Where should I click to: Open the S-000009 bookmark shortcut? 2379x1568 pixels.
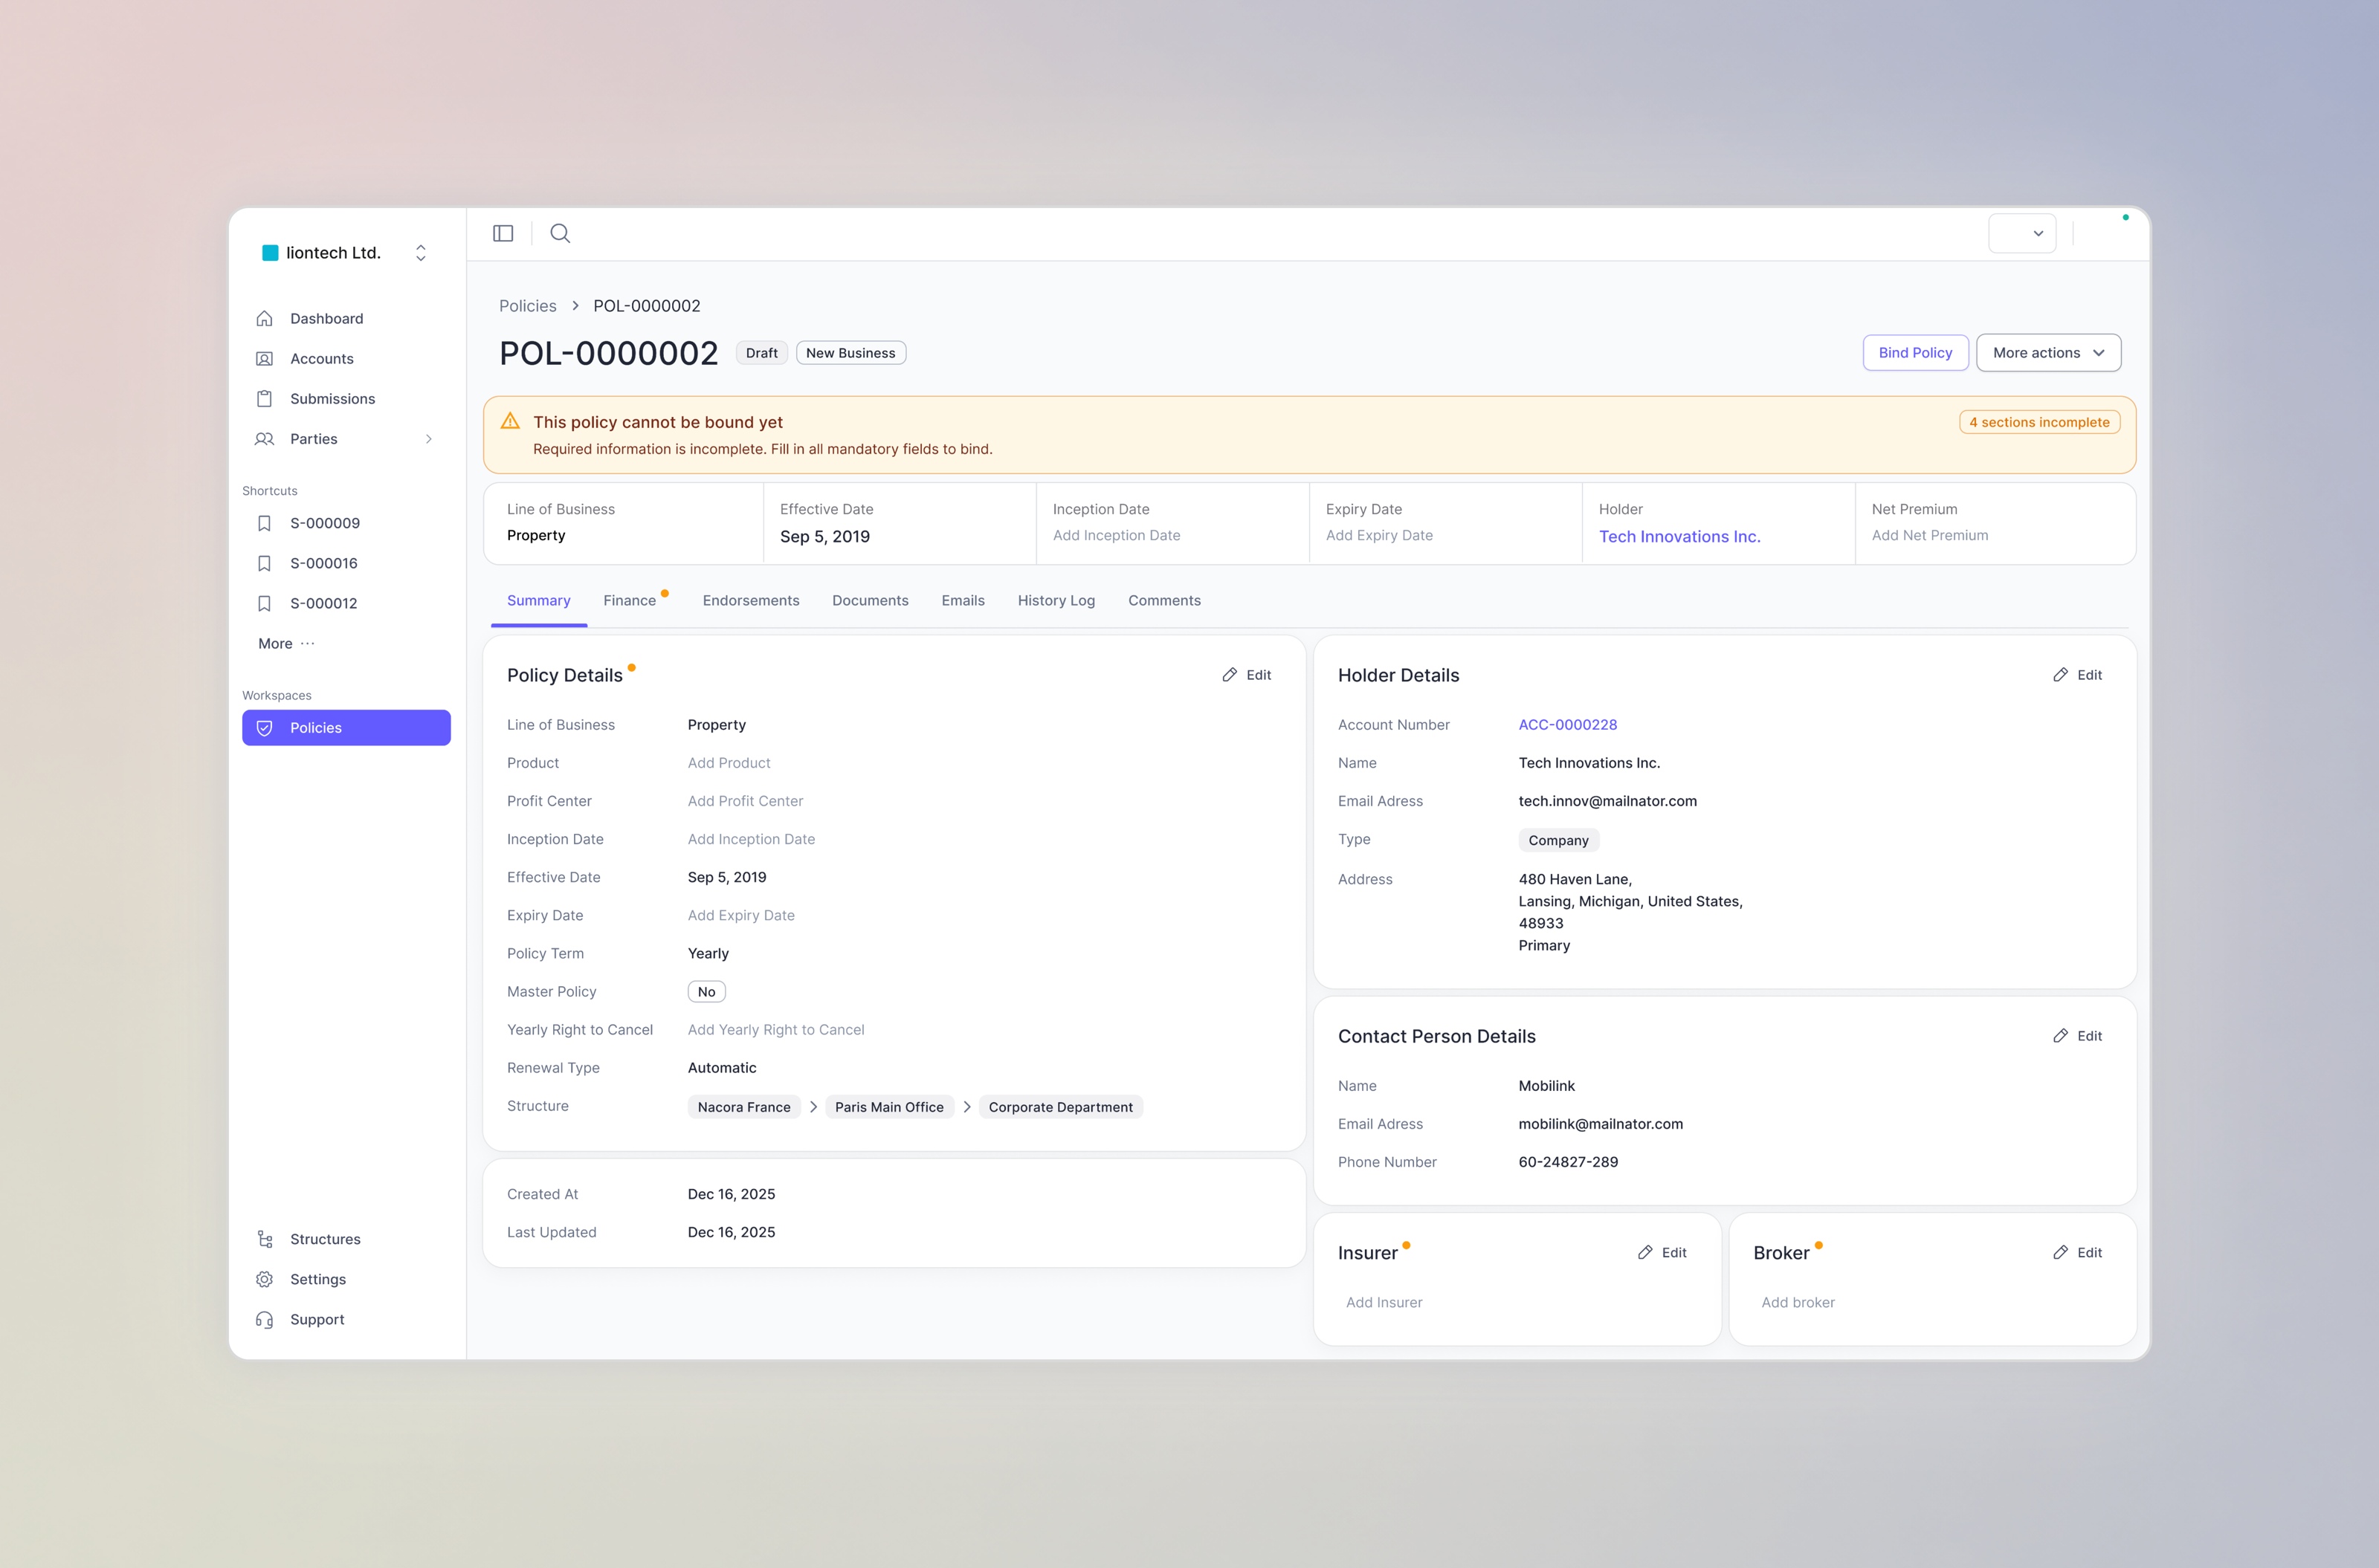[264, 523]
